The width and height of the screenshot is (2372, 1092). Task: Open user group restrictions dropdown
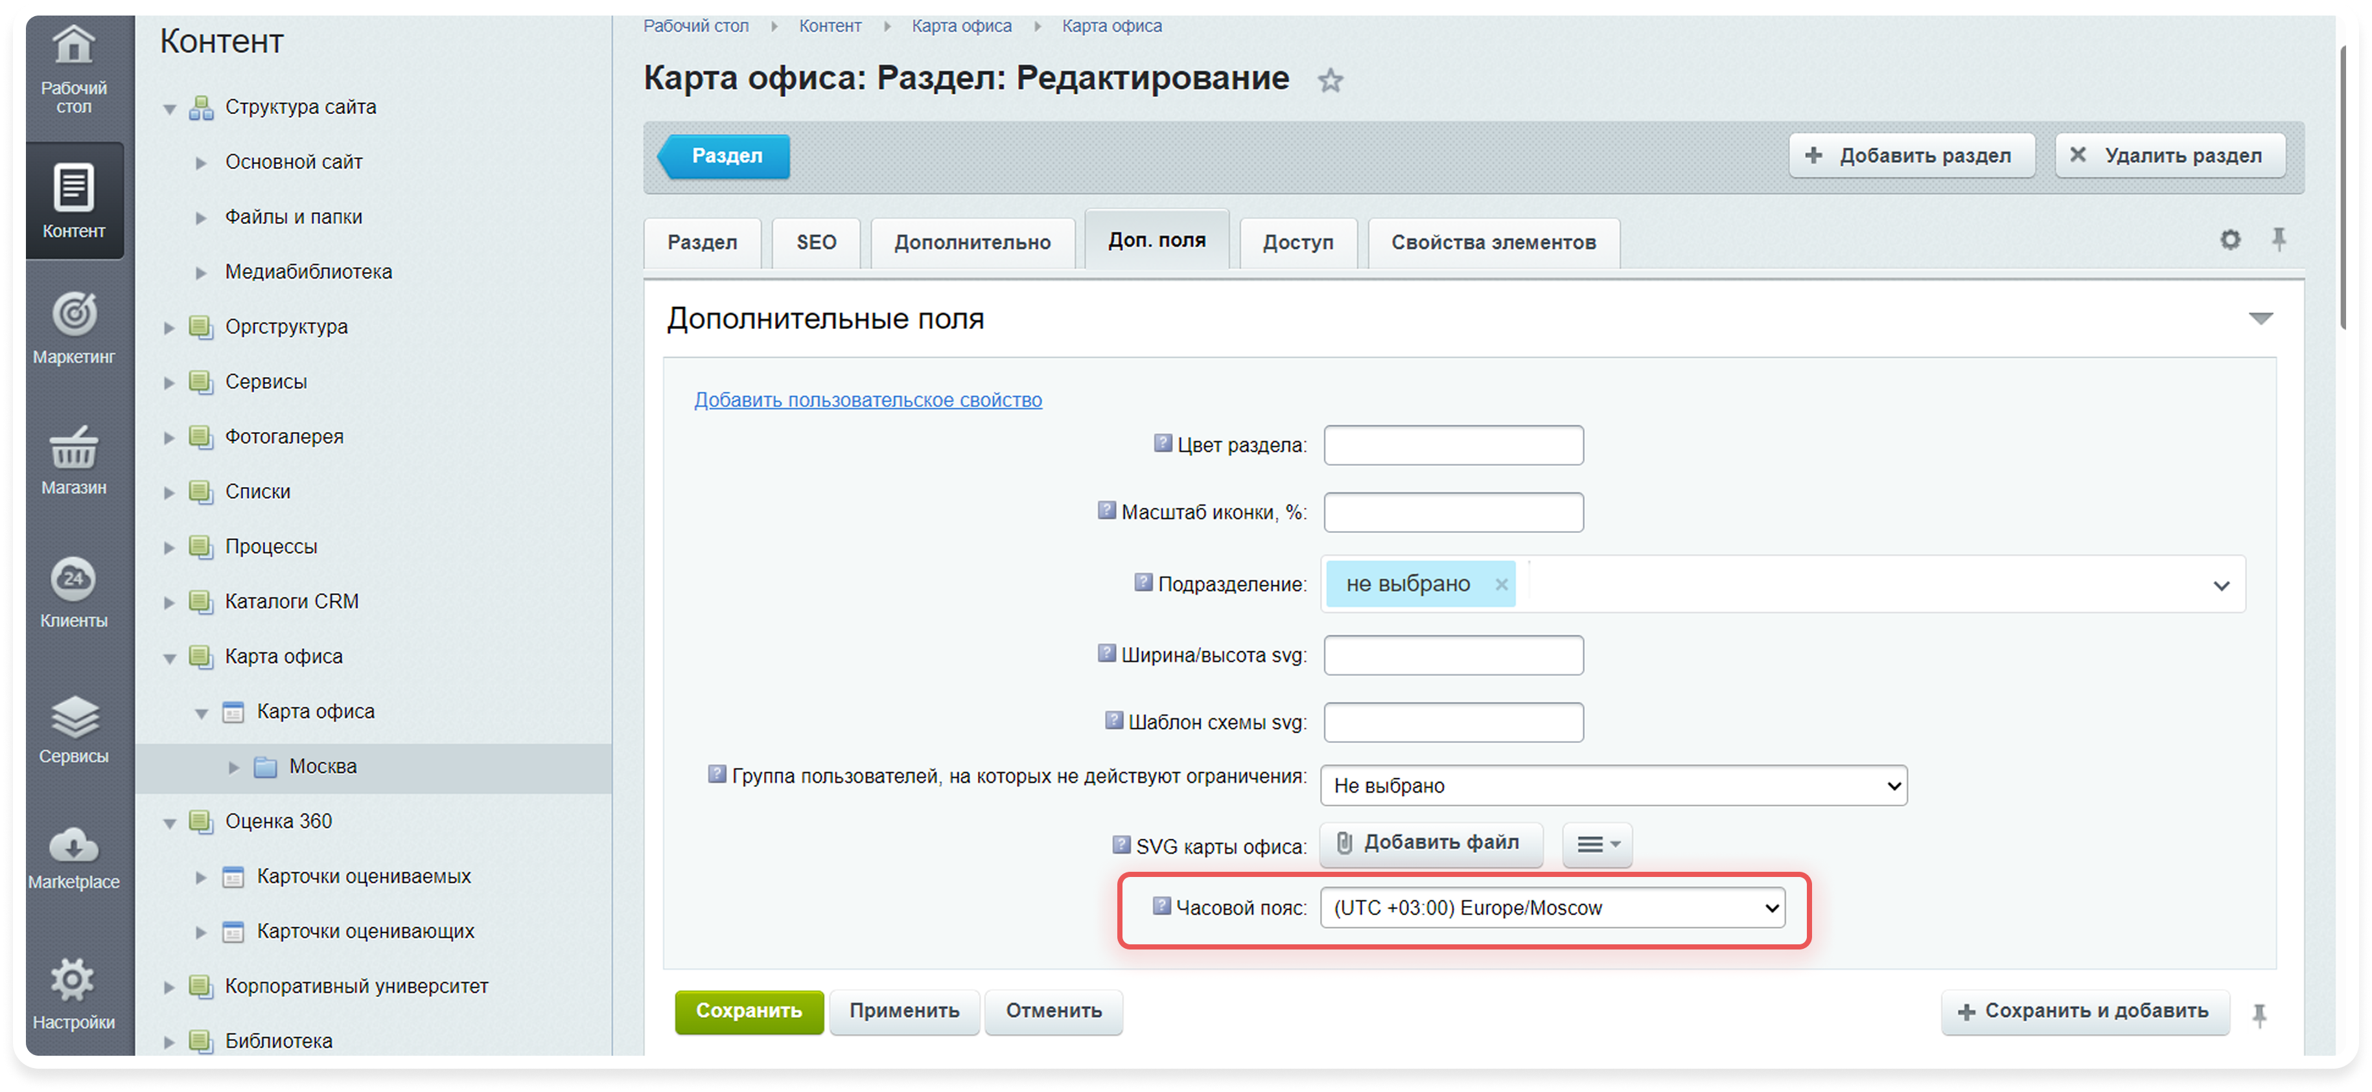1612,786
